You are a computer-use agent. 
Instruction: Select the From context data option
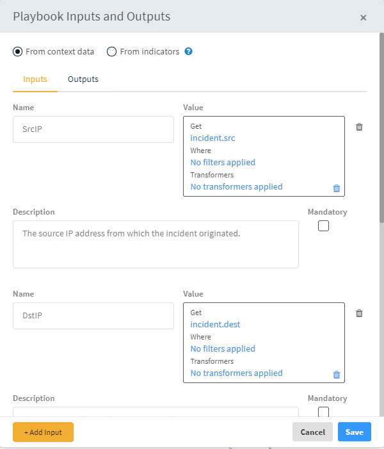(18, 52)
